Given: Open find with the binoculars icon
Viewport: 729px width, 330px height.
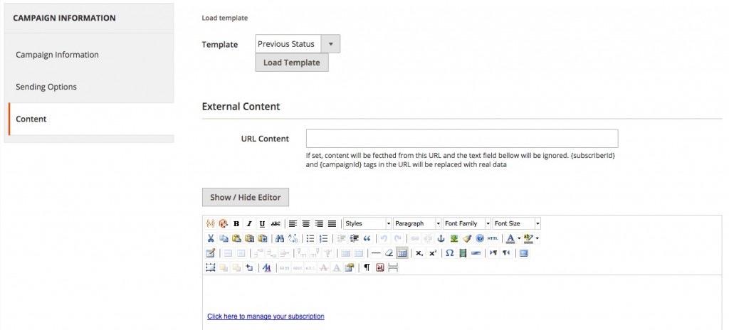Looking at the screenshot, I should pyautogui.click(x=279, y=238).
